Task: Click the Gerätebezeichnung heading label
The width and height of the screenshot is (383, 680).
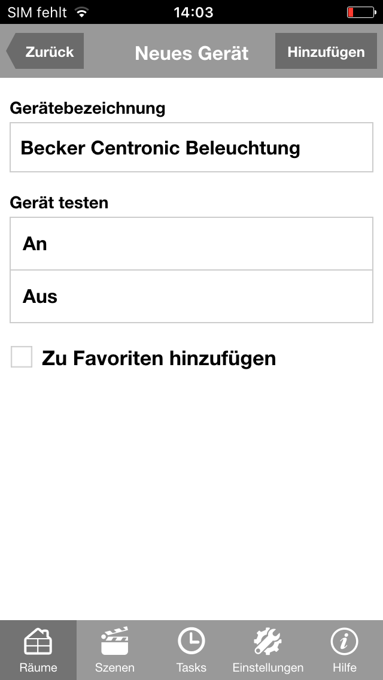Action: click(87, 108)
